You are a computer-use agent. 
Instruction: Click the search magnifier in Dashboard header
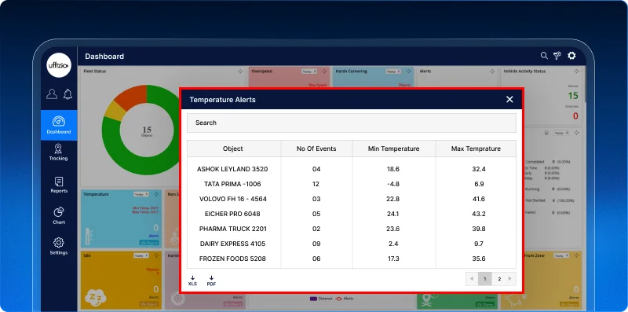tap(544, 56)
